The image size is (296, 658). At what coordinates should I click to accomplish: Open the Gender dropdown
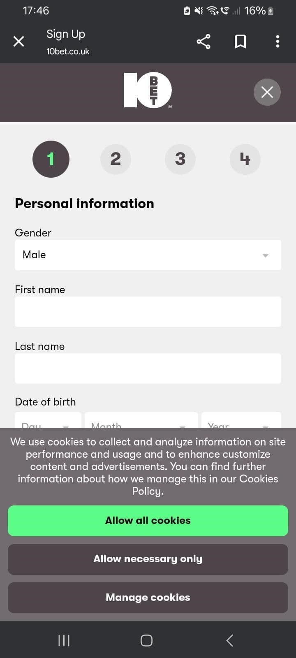coord(148,255)
